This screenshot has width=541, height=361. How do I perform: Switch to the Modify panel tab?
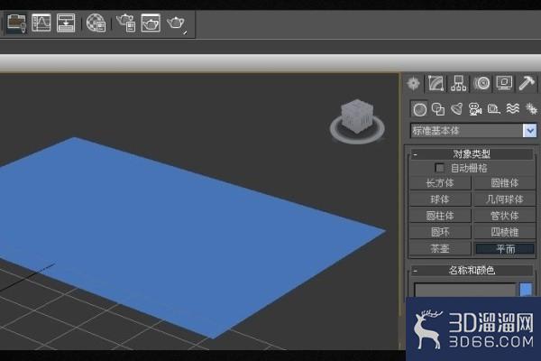click(x=436, y=83)
